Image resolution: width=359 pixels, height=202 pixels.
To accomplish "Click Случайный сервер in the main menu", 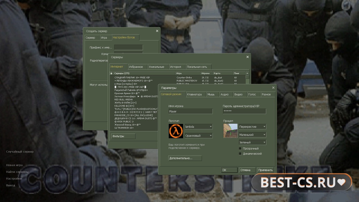I will point(20,152).
